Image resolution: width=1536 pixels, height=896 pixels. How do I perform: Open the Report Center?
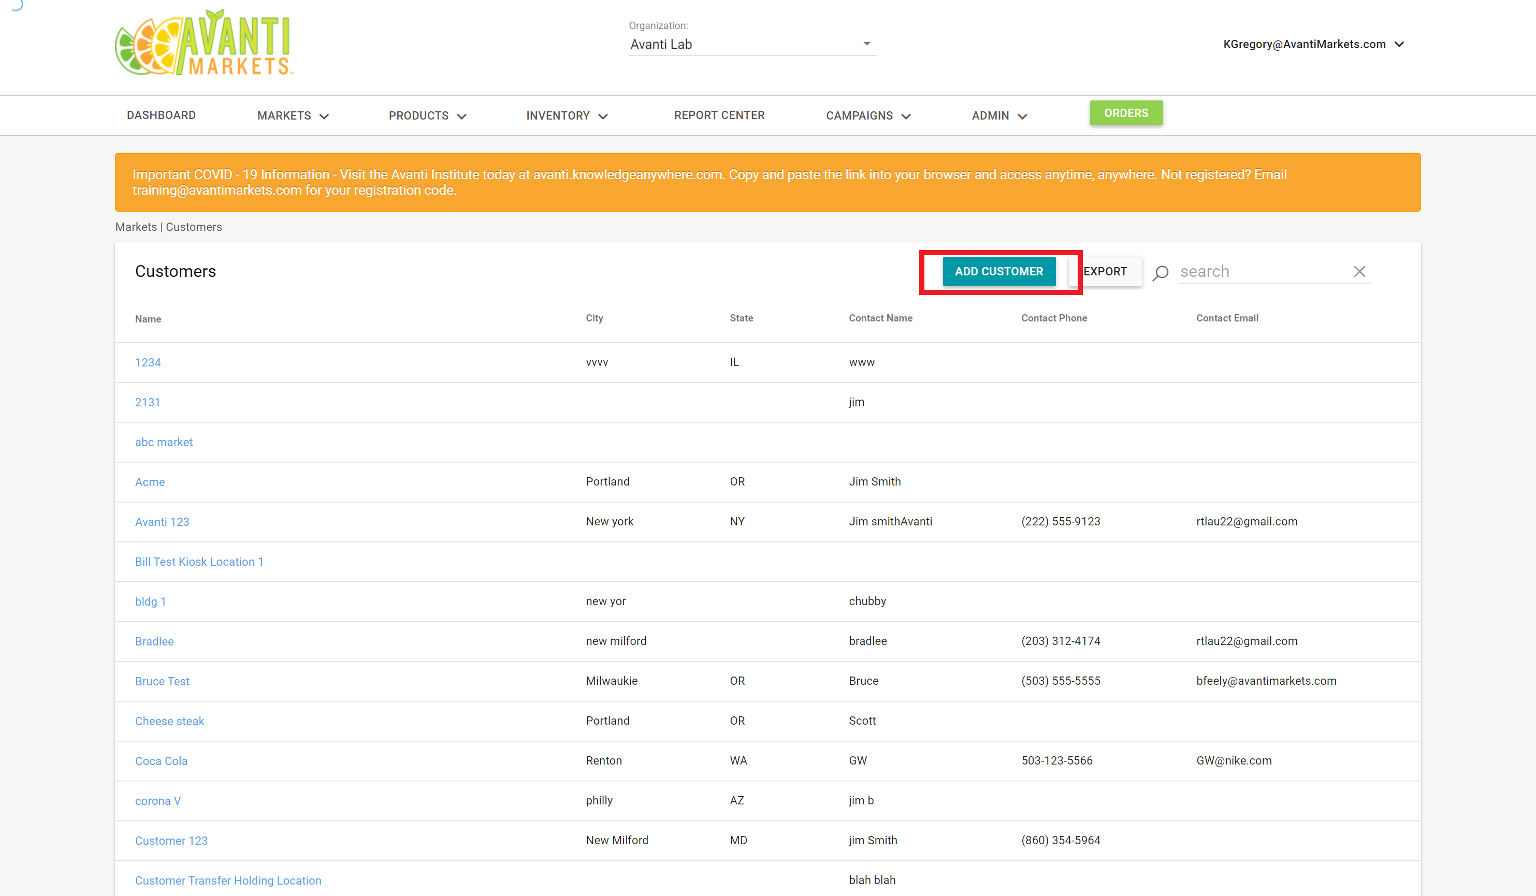pyautogui.click(x=719, y=115)
